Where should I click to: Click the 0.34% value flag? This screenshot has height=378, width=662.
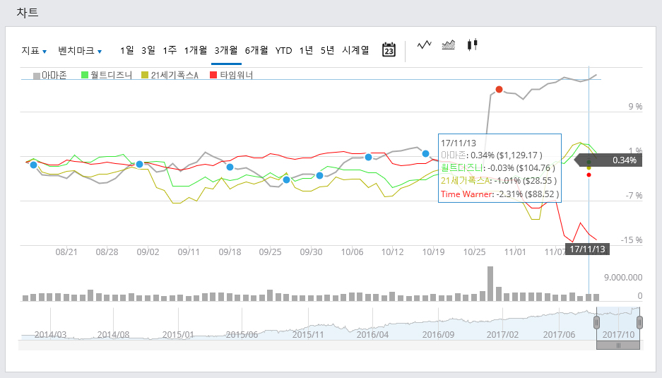tap(609, 160)
